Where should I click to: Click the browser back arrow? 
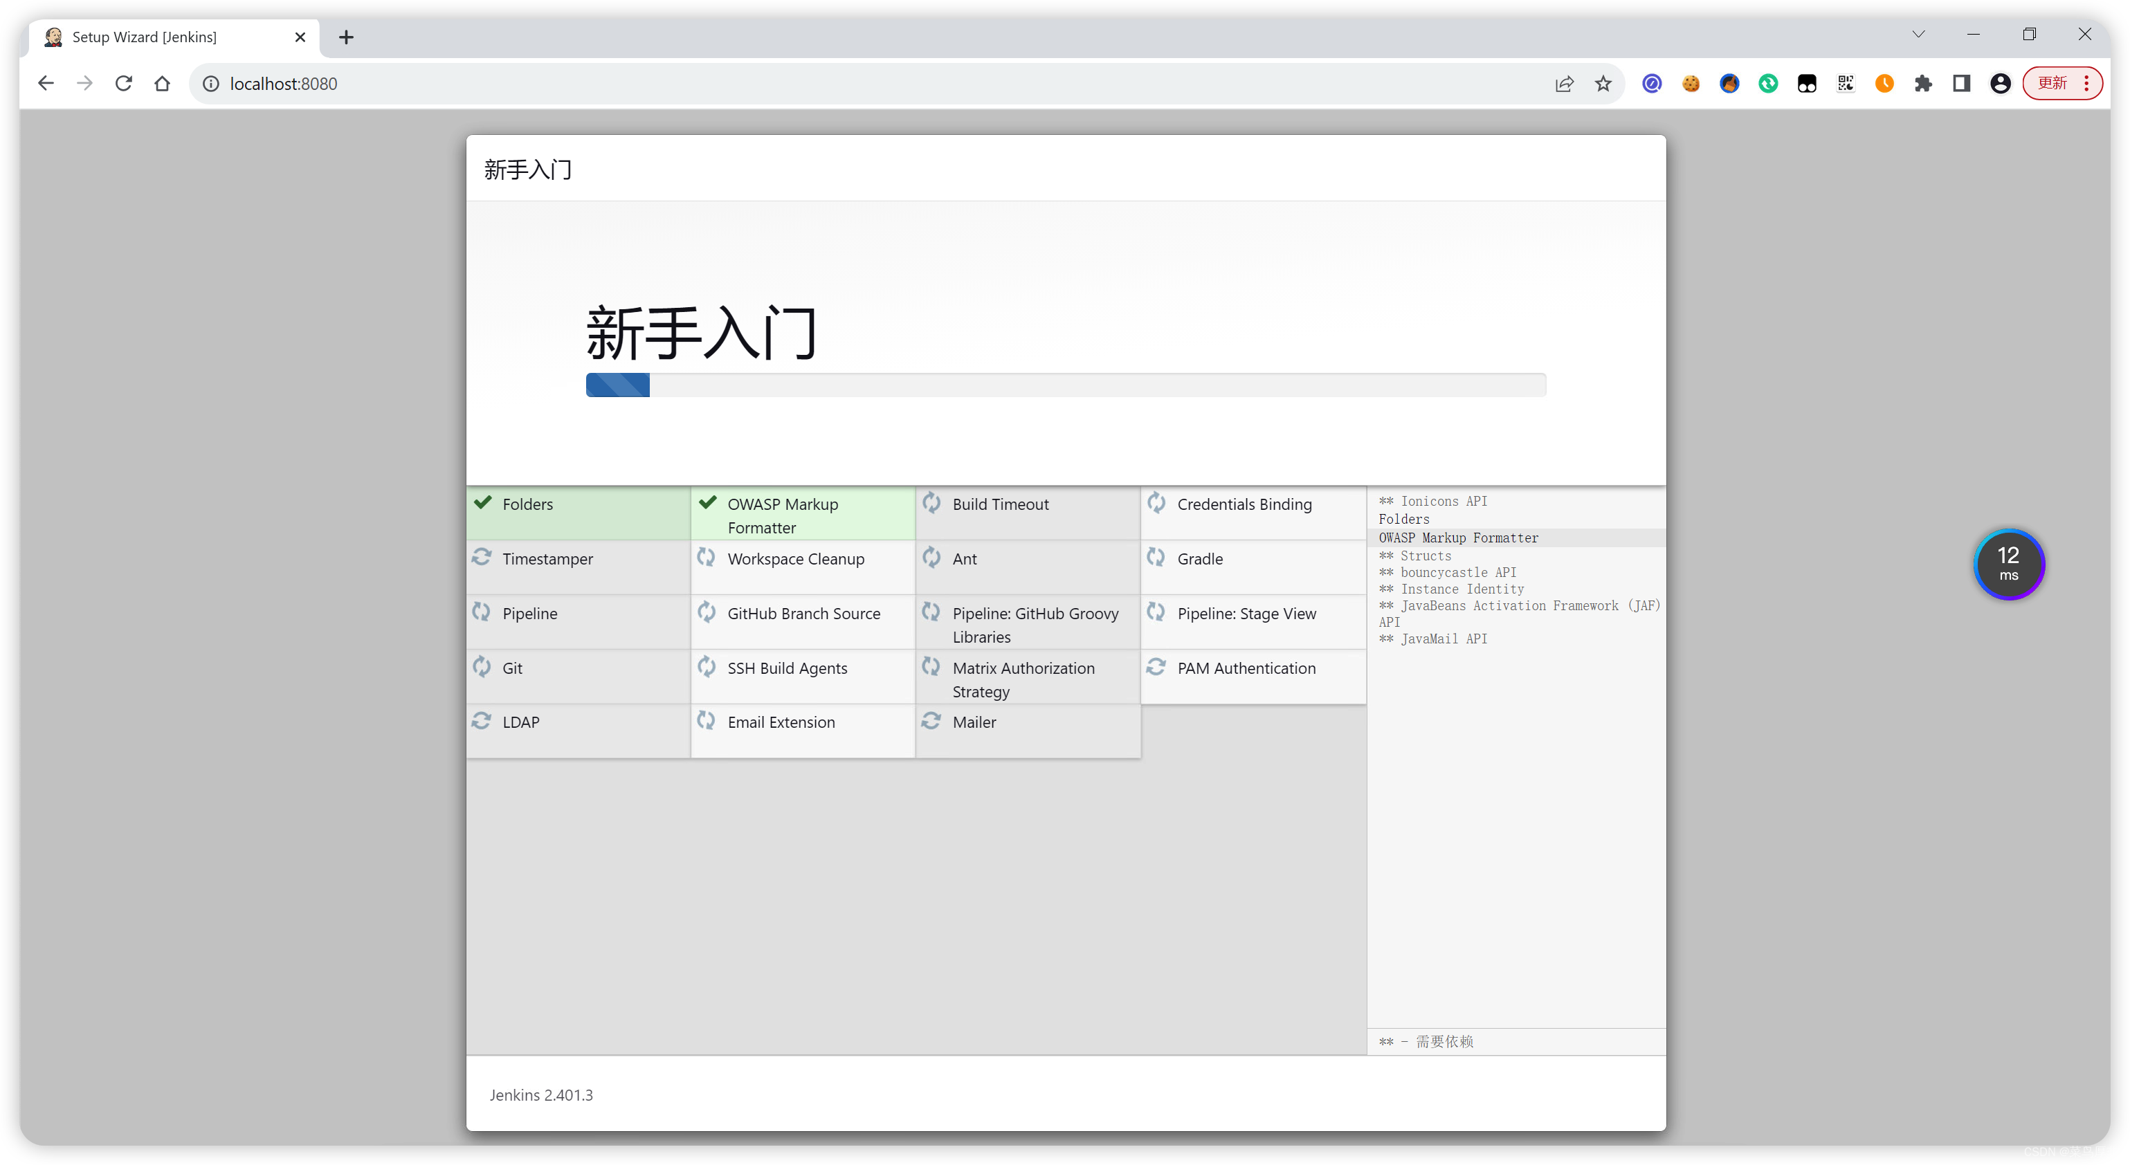[46, 84]
